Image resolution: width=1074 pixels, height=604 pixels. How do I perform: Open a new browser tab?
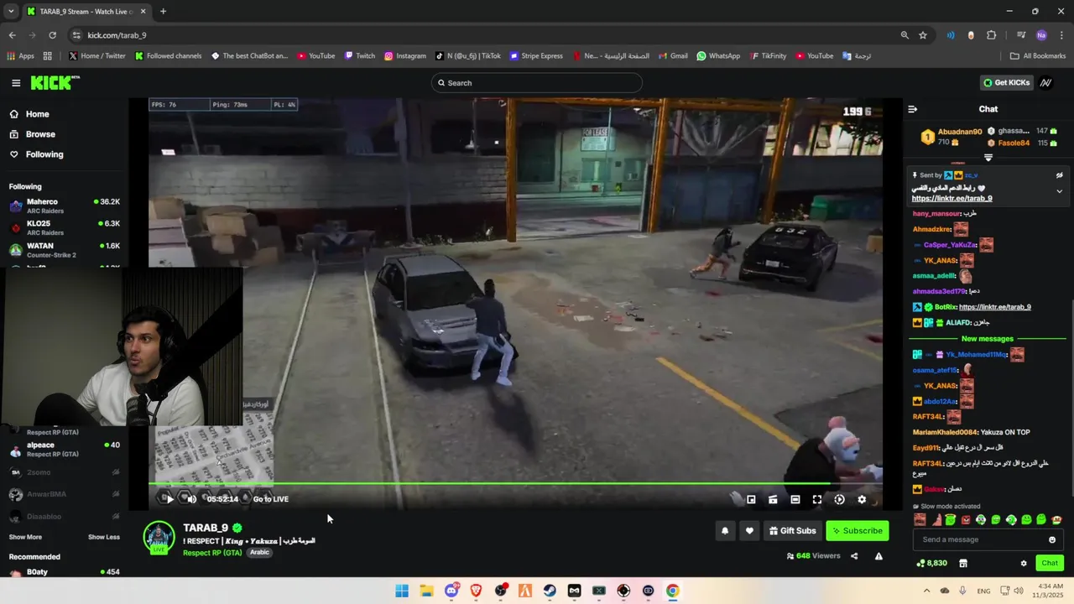pyautogui.click(x=163, y=12)
